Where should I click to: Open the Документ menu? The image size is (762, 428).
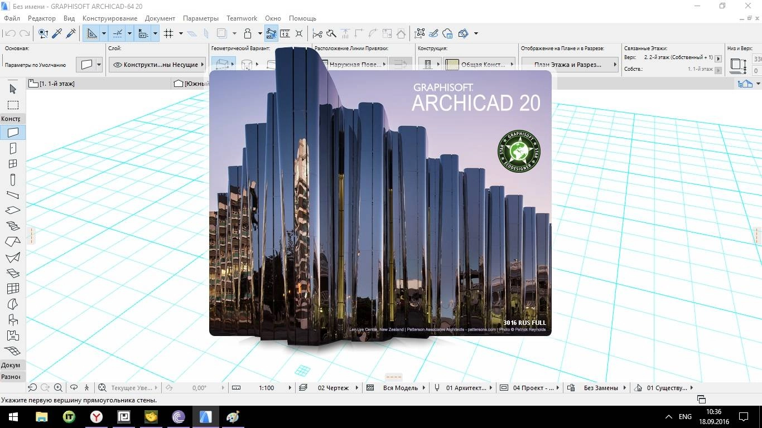pyautogui.click(x=160, y=18)
